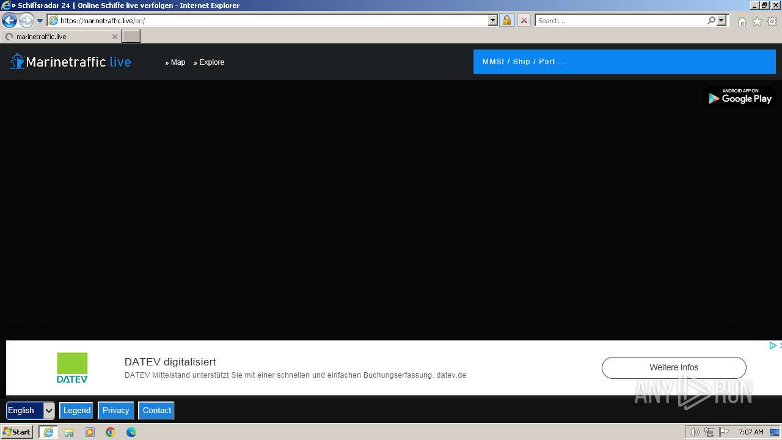Image resolution: width=782 pixels, height=440 pixels.
Task: Click the Contact button
Action: [157, 411]
